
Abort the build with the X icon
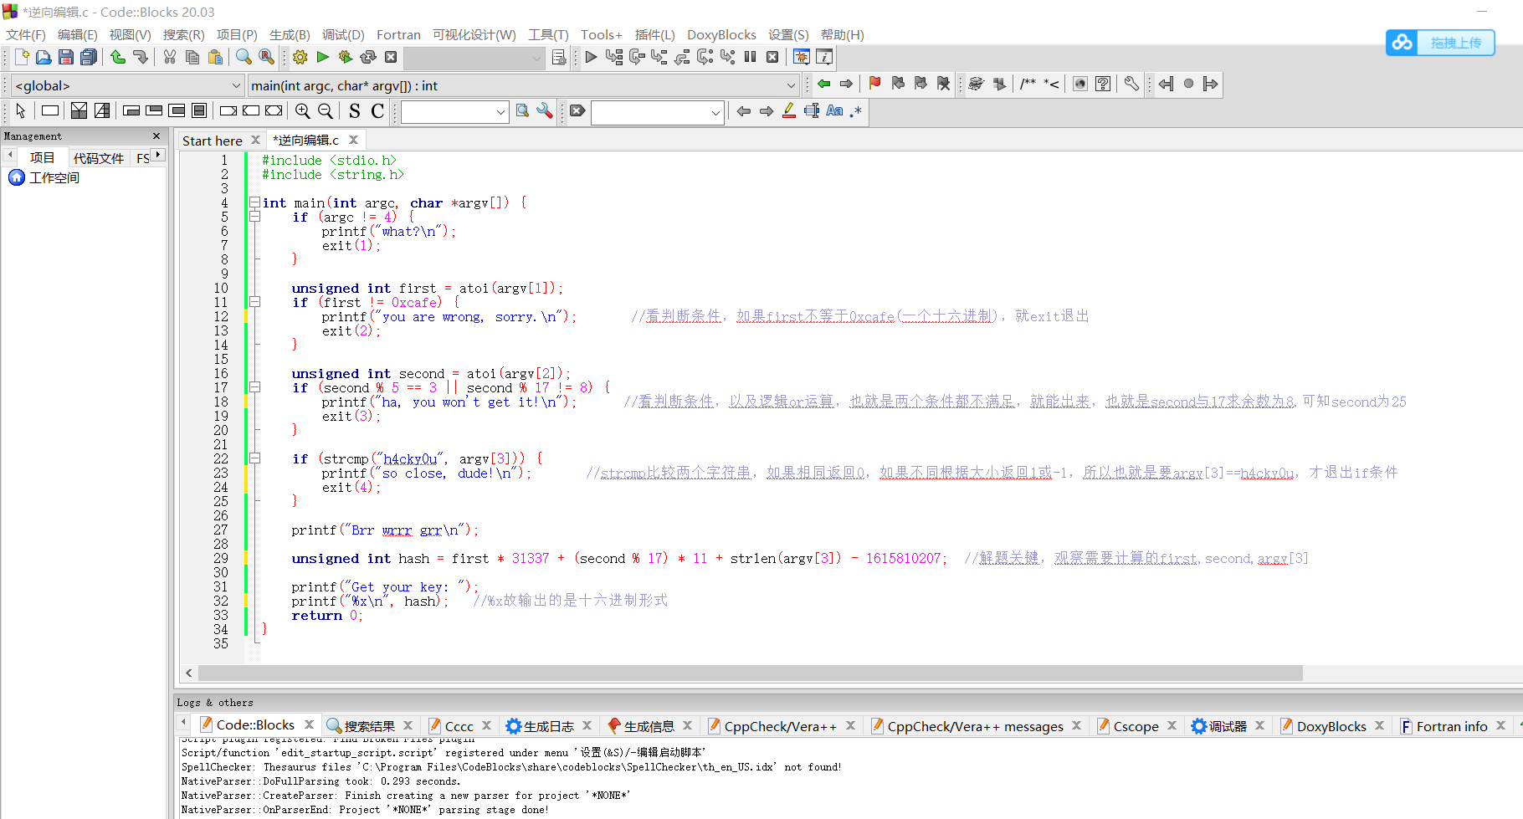click(391, 57)
